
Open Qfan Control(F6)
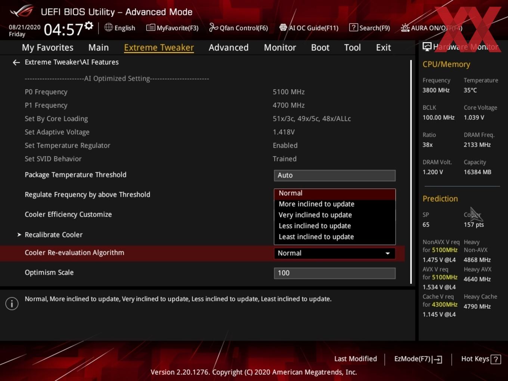238,28
